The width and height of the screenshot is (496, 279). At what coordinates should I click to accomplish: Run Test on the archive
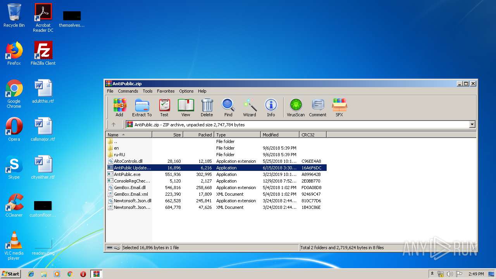[x=164, y=107]
